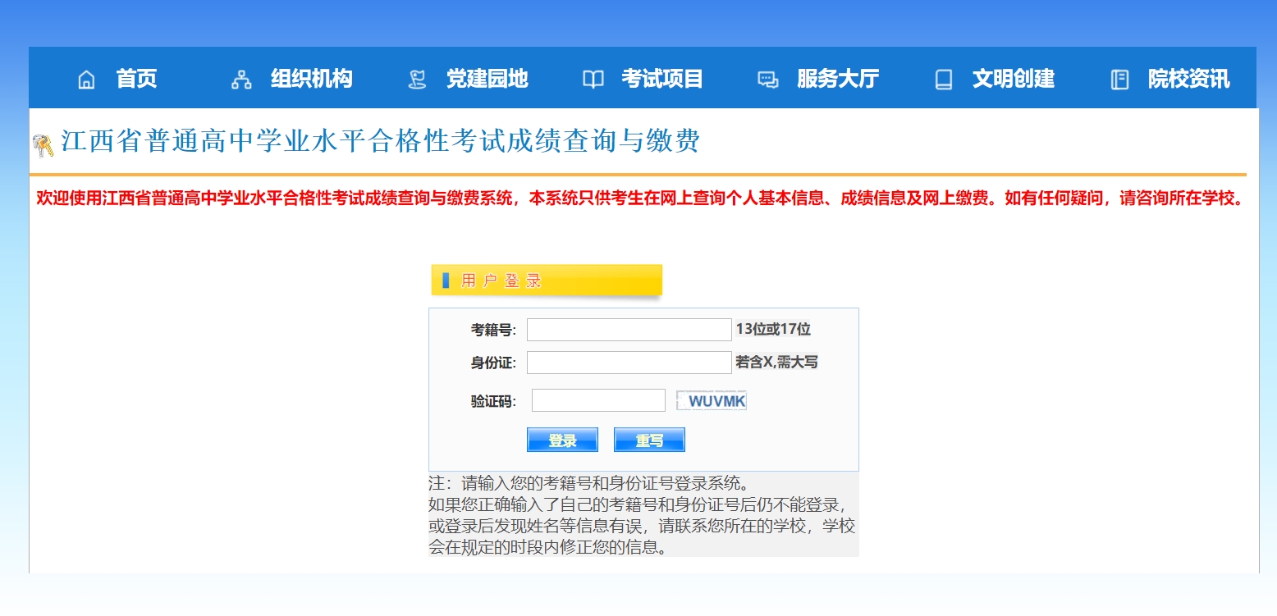Click the home icon in navigation bar
This screenshot has height=616, width=1277.
[x=86, y=80]
